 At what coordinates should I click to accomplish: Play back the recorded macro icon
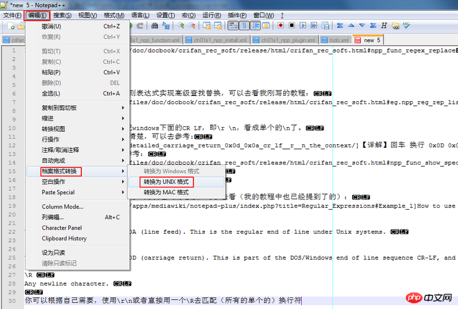coord(303,25)
